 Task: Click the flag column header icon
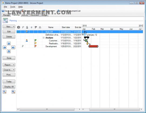coord(36,27)
